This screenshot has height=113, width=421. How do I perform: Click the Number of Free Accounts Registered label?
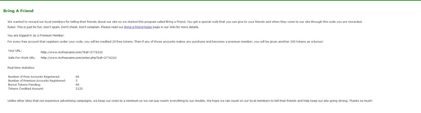coord(34,77)
